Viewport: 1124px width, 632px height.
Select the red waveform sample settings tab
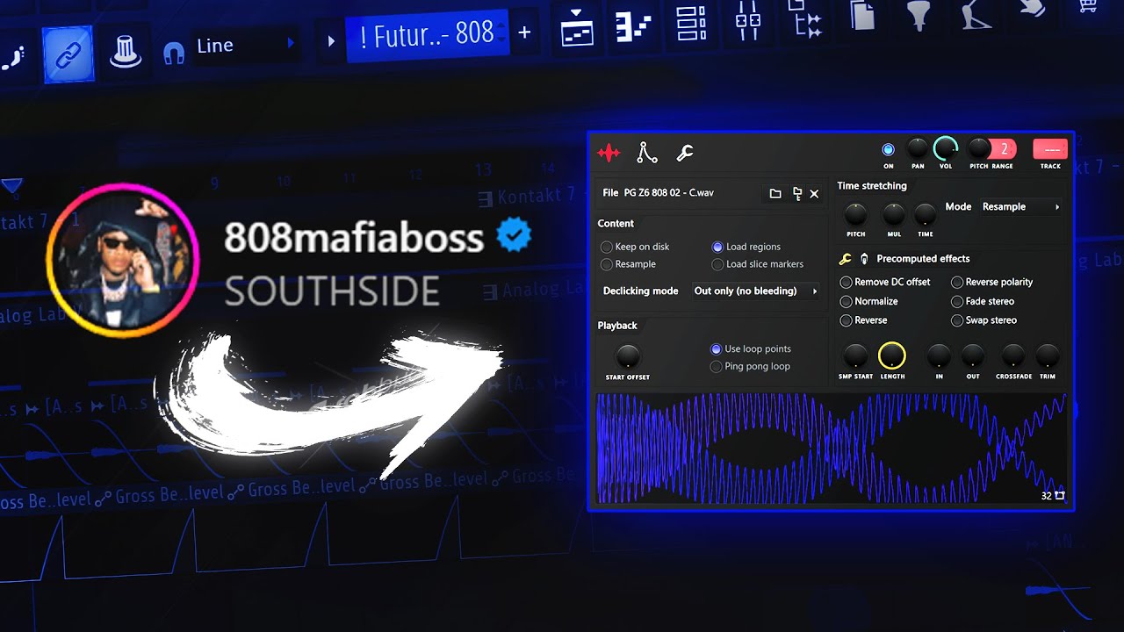tap(609, 153)
